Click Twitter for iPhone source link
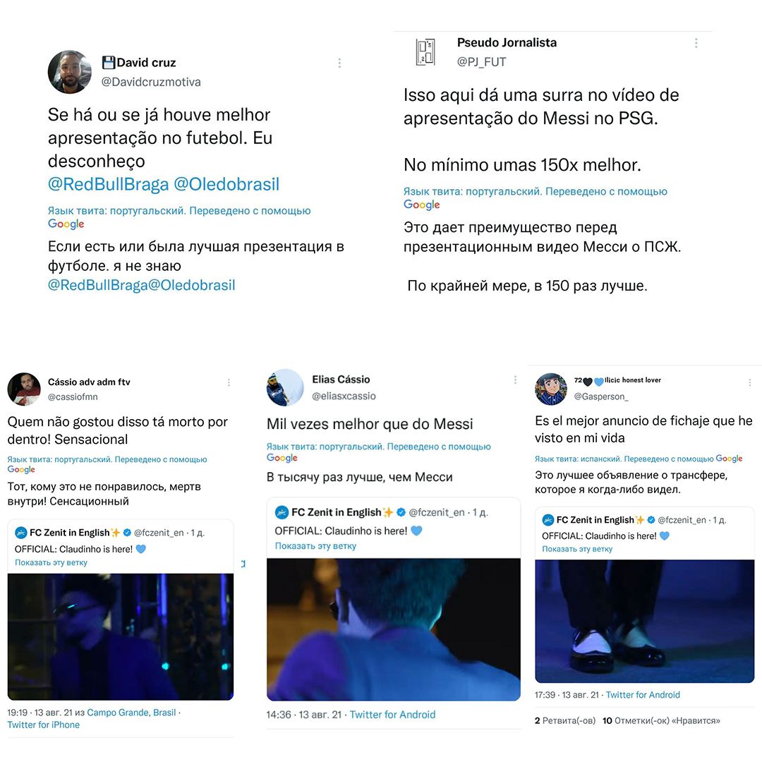Viewport: 762px width, 762px height. 43,725
